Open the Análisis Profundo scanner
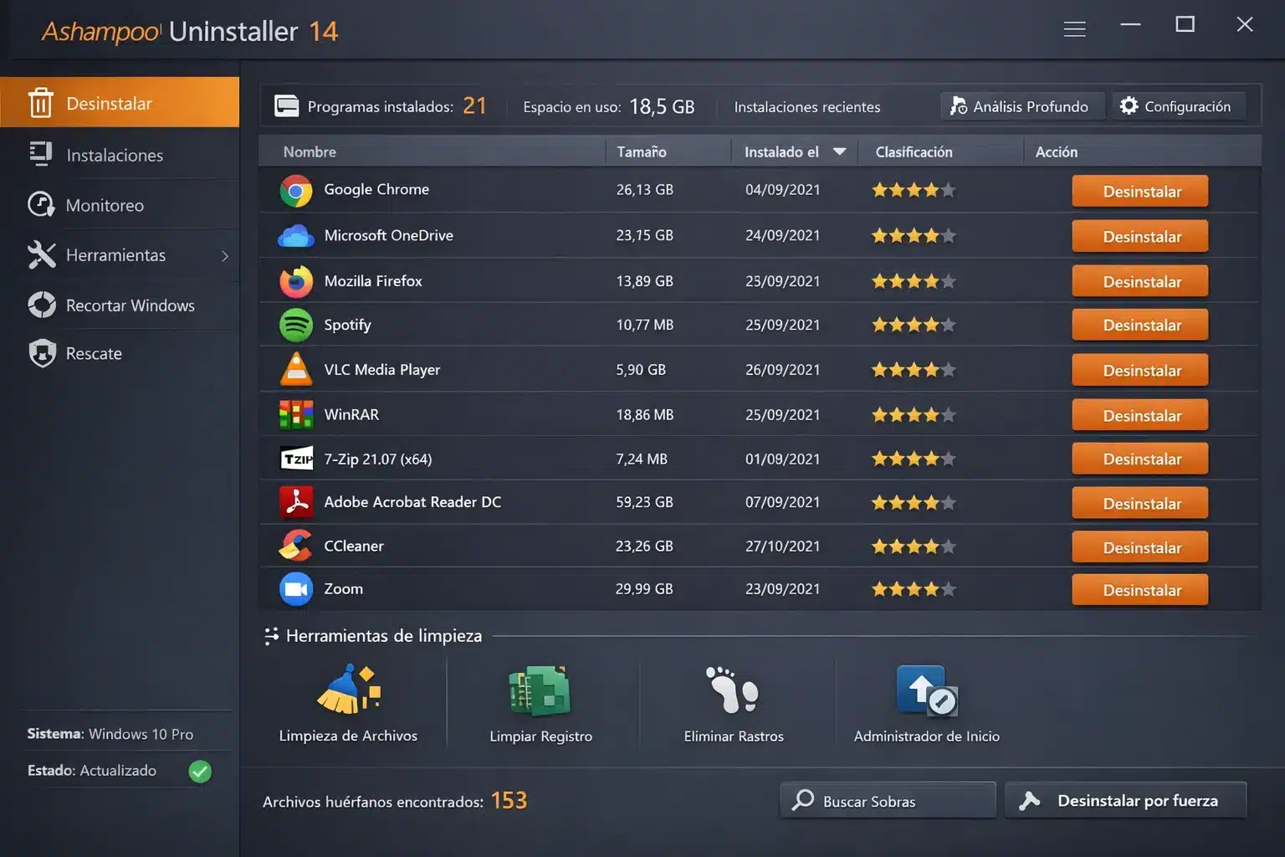Screen dimensions: 1285x857 1021,105
